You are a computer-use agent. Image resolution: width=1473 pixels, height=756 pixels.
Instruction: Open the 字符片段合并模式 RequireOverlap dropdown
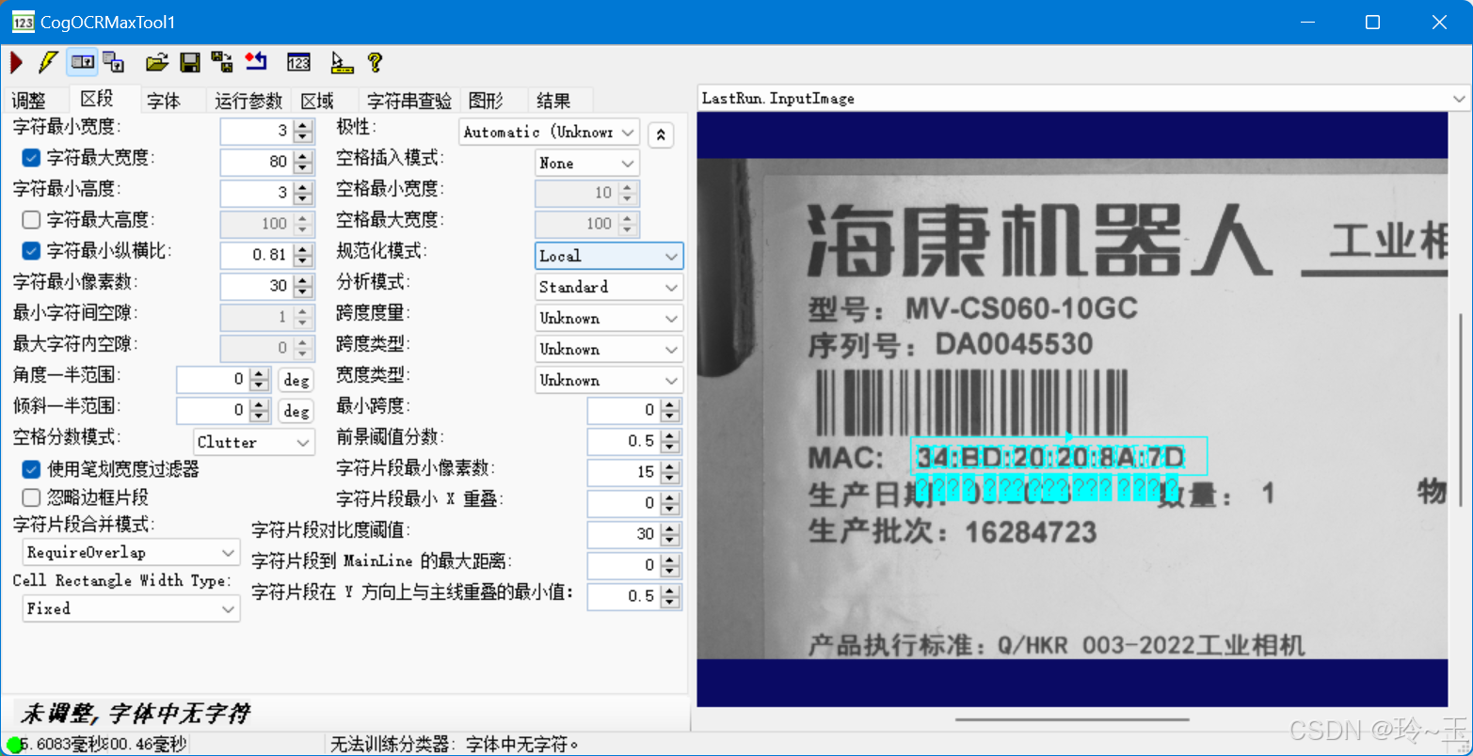coord(131,552)
